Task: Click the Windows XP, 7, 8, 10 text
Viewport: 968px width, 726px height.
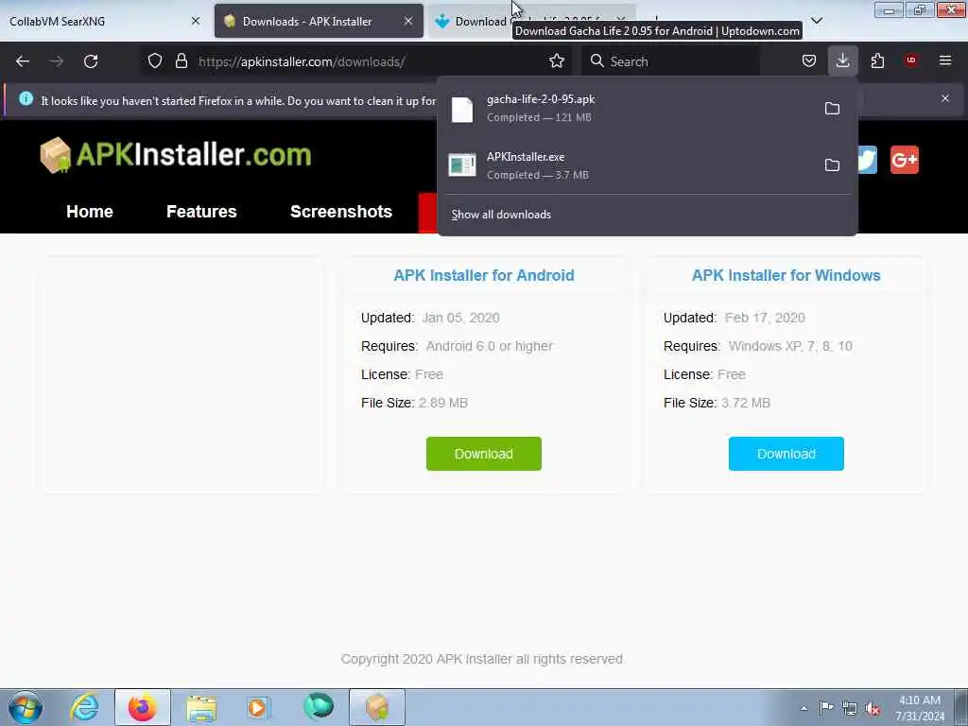Action: [790, 346]
